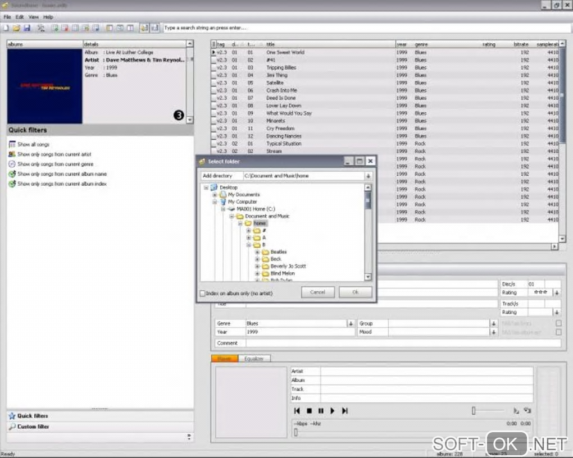This screenshot has height=458, width=573.
Task: Open the Add directory path dropdown
Action: [x=369, y=176]
